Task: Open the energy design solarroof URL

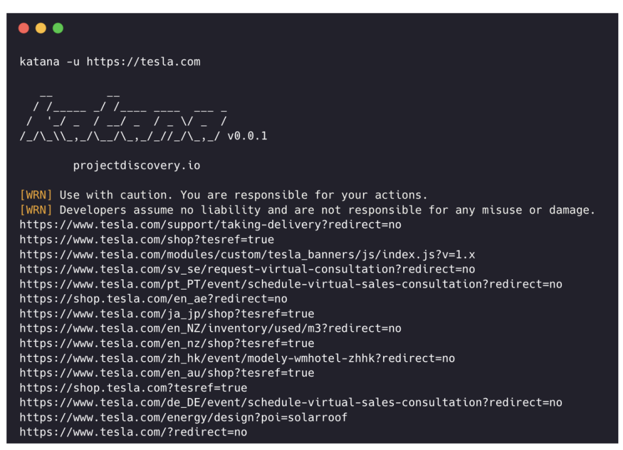Action: click(183, 418)
